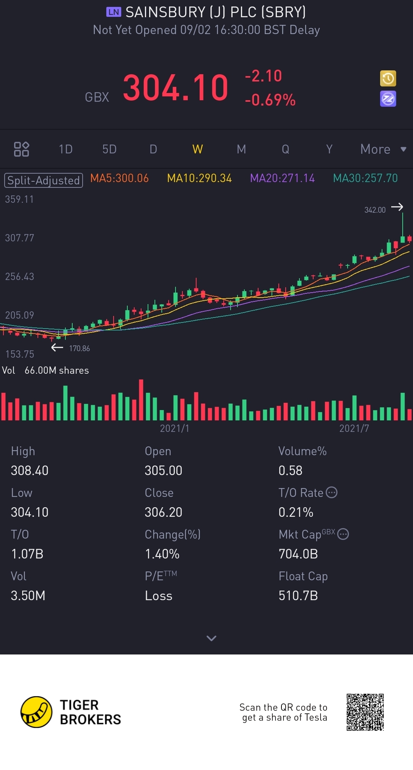This screenshot has height=770, width=413.
Task: Tap the Low value 304.10
Action: click(x=29, y=512)
